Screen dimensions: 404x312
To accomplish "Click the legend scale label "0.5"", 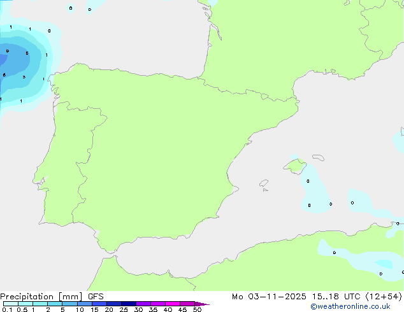I will pos(22,309).
